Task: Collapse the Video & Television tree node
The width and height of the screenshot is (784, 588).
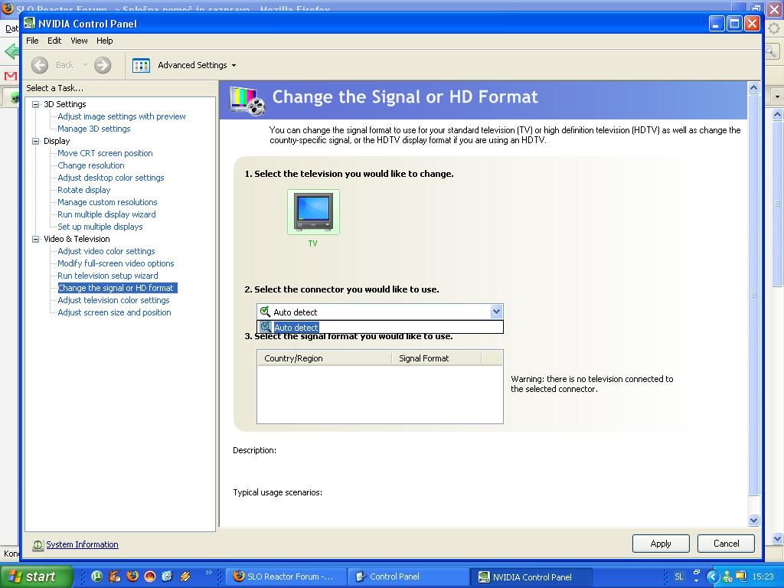Action: pos(35,239)
